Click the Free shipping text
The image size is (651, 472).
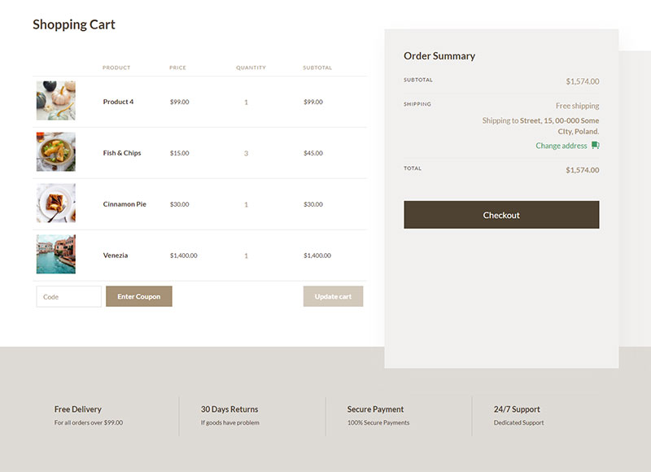[578, 106]
